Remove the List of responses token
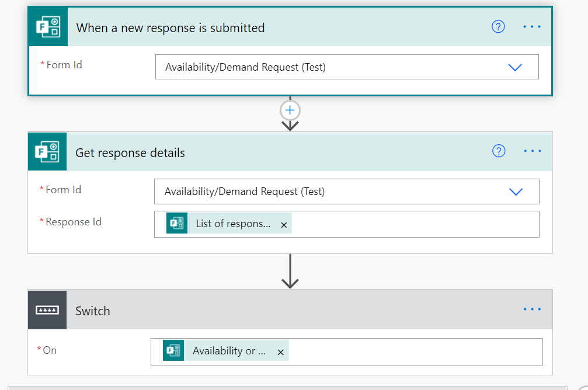Viewport: 588px width, 390px height. 284,224
